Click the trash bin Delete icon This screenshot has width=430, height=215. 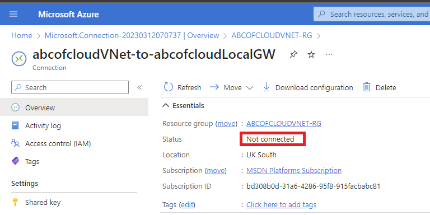click(367, 87)
